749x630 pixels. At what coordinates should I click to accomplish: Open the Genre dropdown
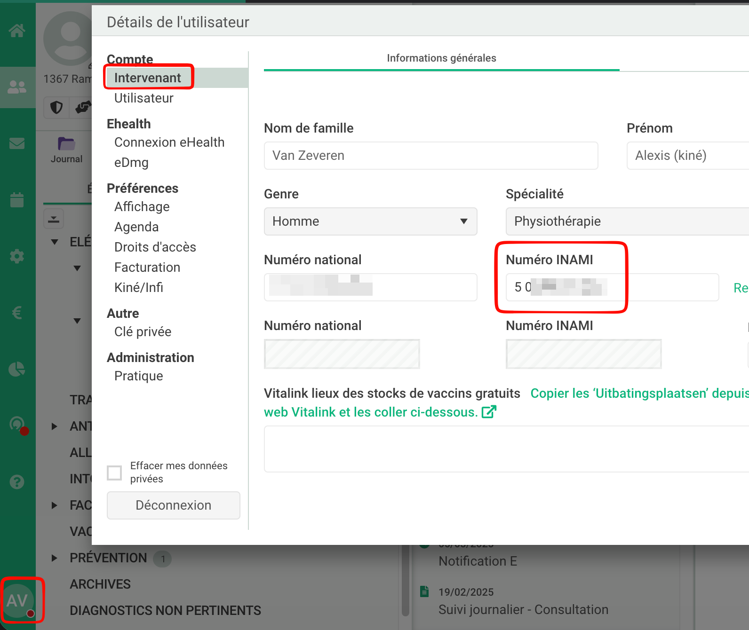[x=370, y=221]
